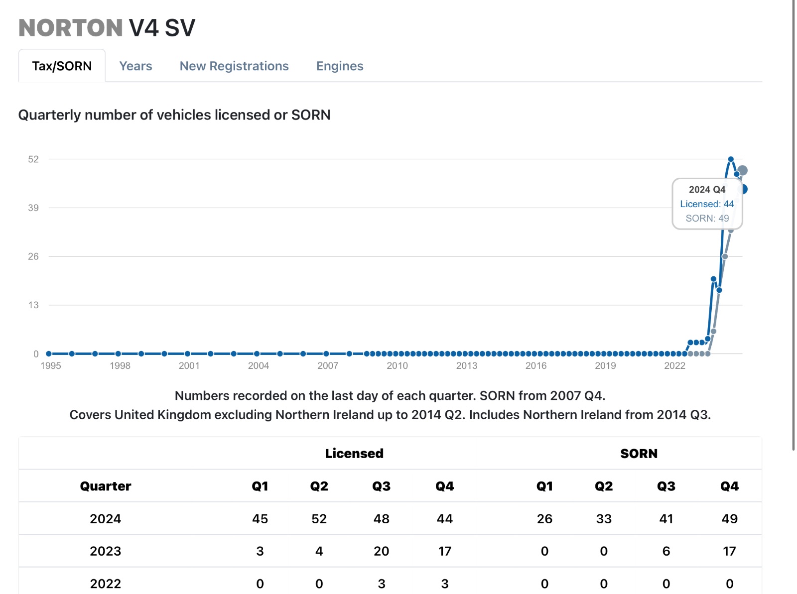797x594 pixels.
Task: Click the active Tax/SORN tab
Action: coord(62,66)
